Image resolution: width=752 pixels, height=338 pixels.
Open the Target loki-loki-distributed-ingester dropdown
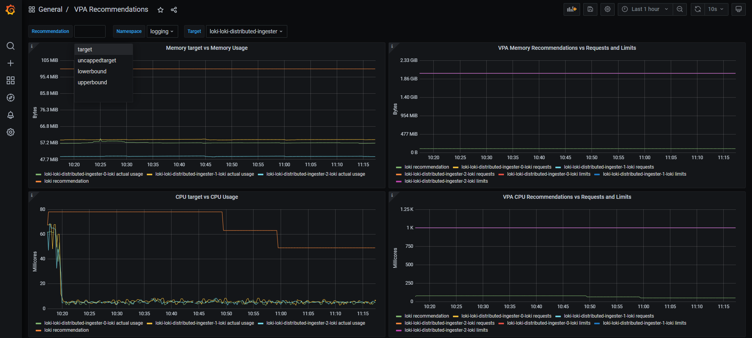click(246, 31)
